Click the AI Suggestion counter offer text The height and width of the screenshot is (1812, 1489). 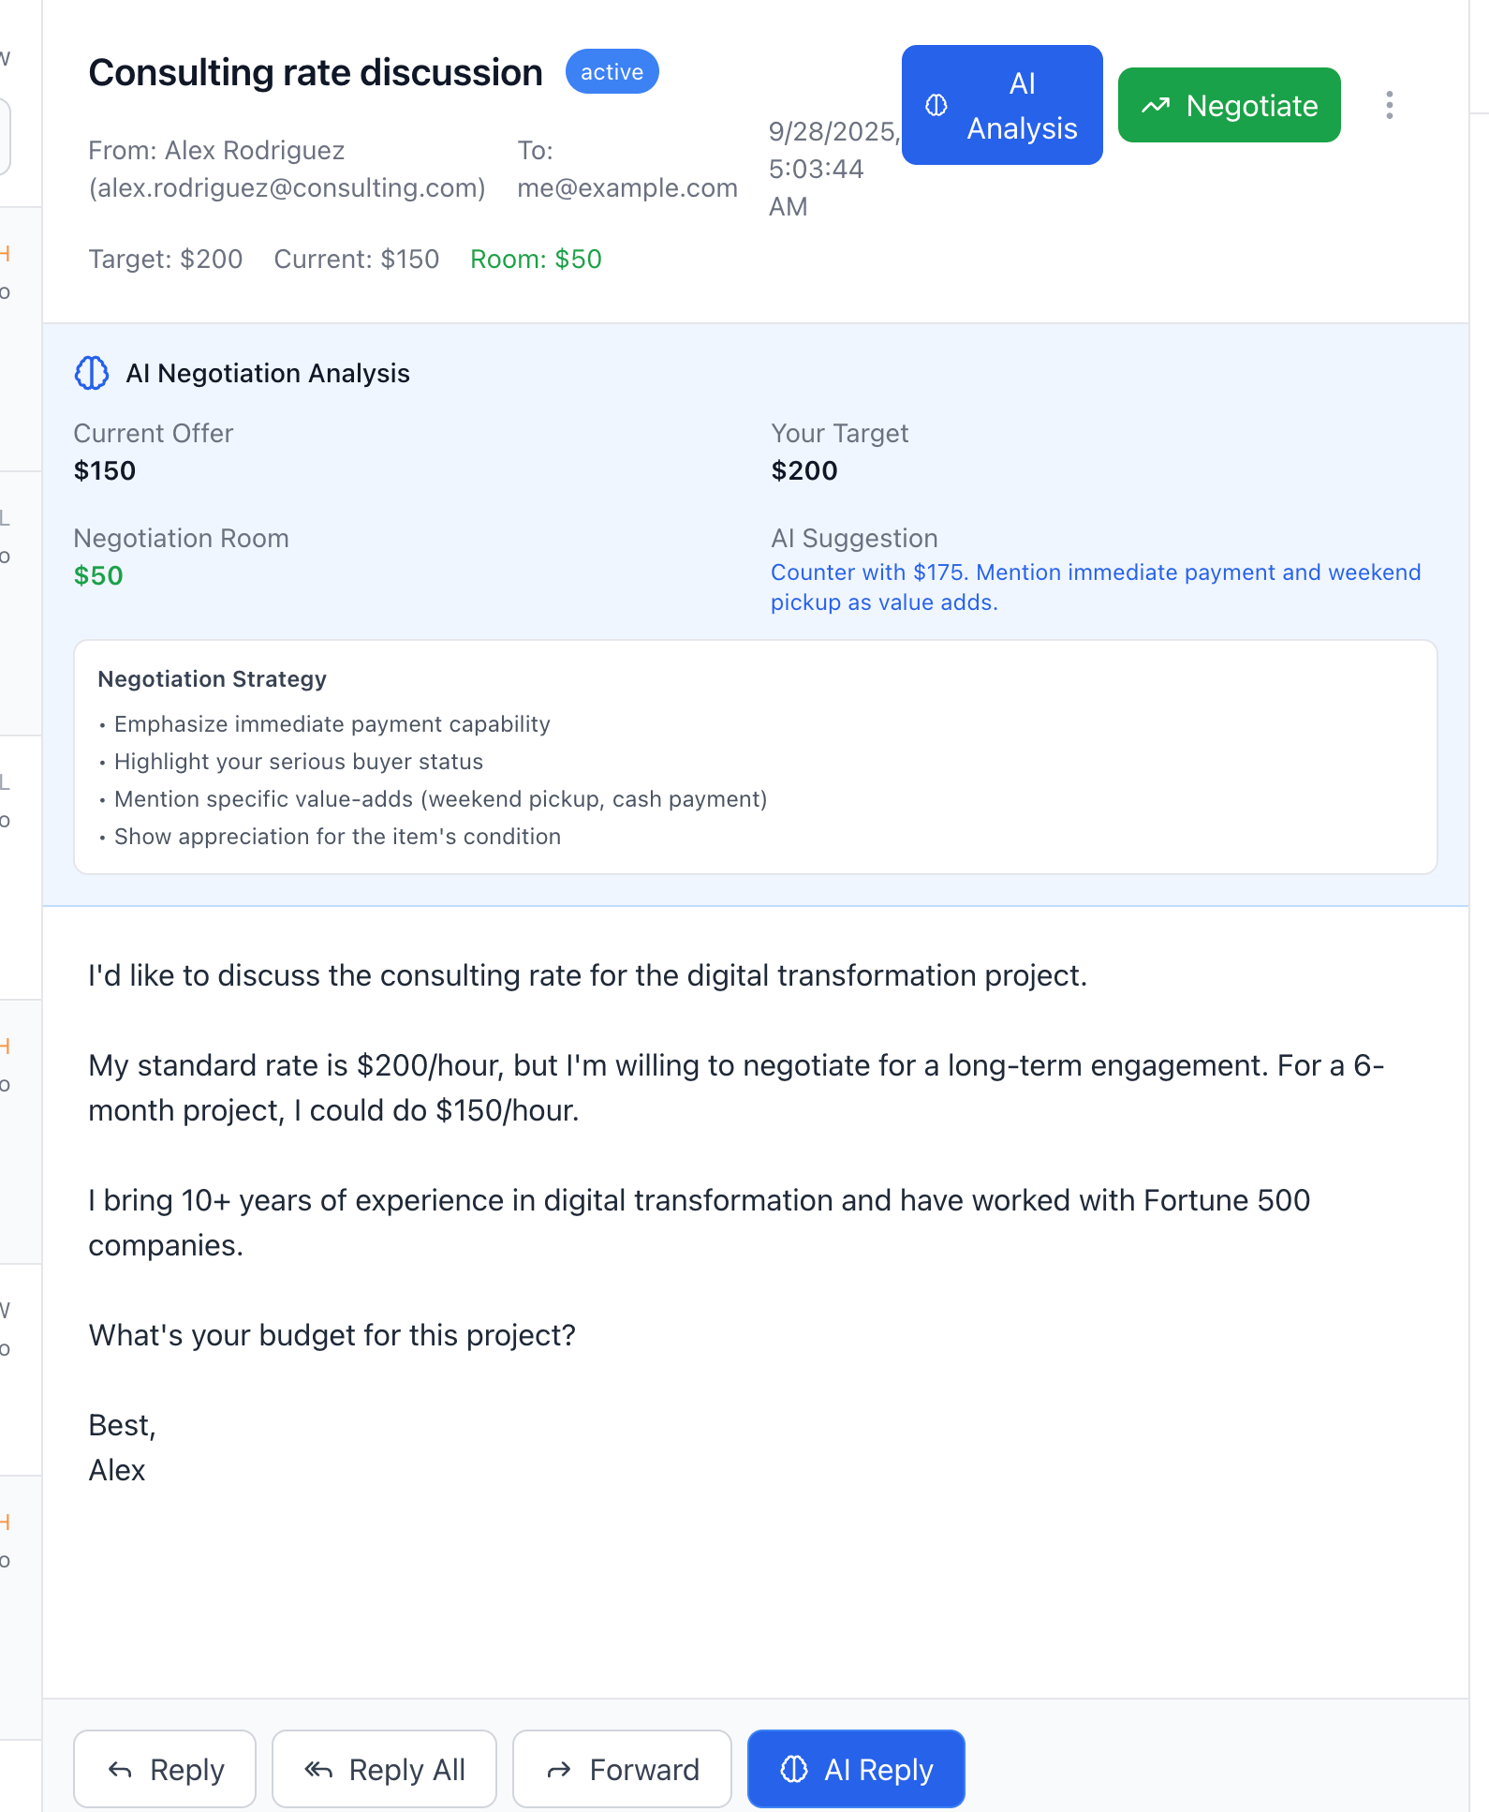click(x=1096, y=587)
